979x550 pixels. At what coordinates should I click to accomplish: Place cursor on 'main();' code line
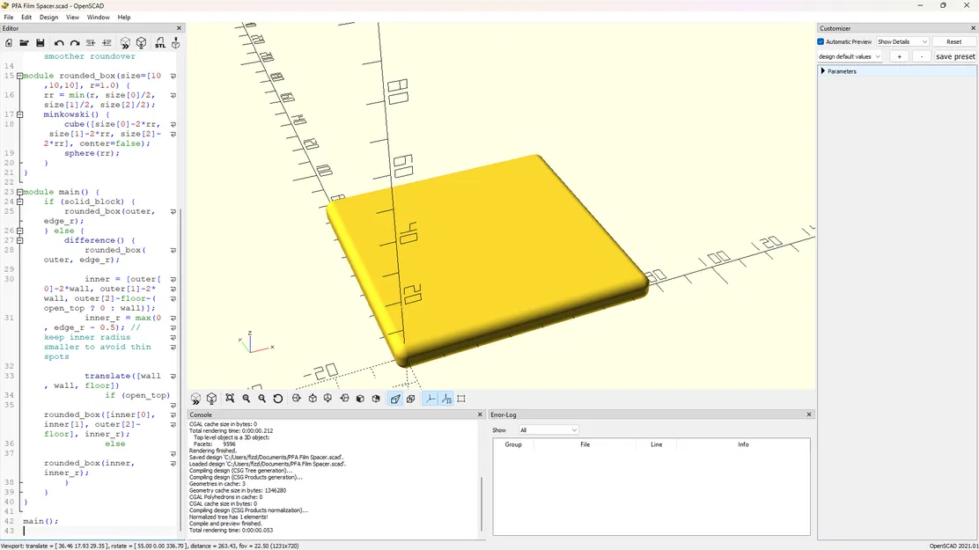pos(40,521)
